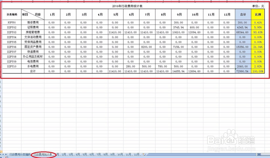Select the 93.63% ratio cell
This screenshot has height=158, width=270.
coord(258,32)
